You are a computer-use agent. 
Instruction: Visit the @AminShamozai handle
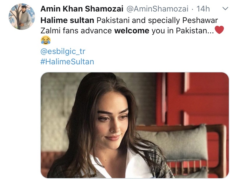(157, 9)
